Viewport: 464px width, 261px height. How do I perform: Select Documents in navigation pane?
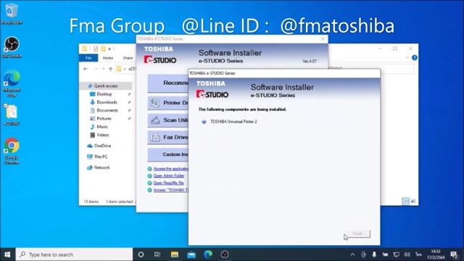pos(107,110)
